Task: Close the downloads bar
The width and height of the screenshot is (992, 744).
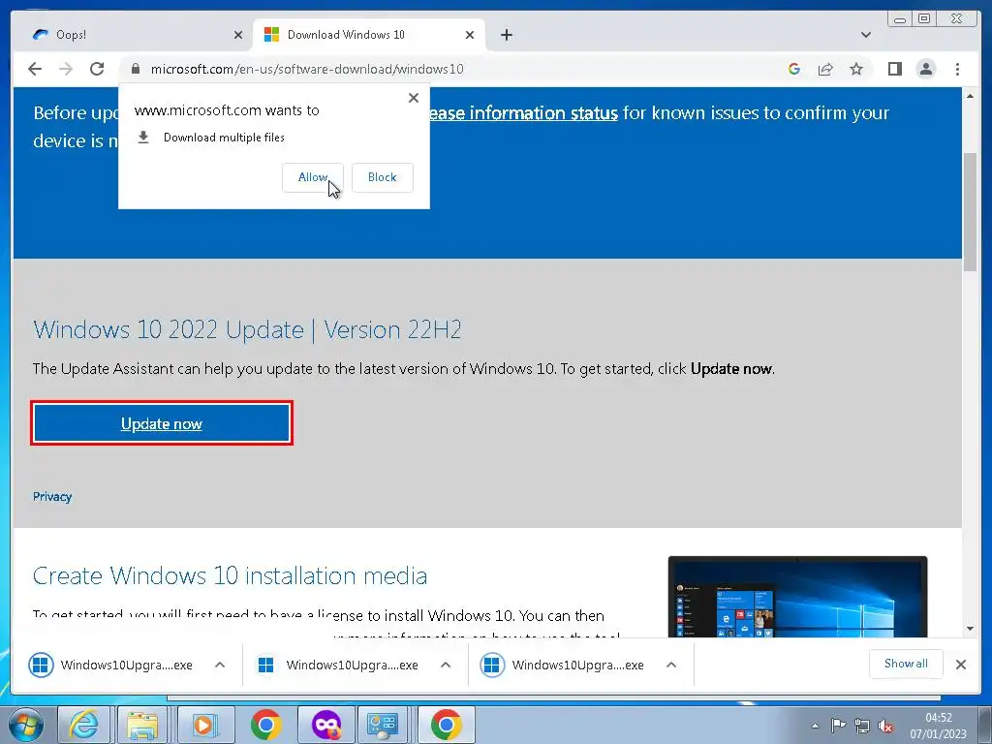Action: (961, 665)
